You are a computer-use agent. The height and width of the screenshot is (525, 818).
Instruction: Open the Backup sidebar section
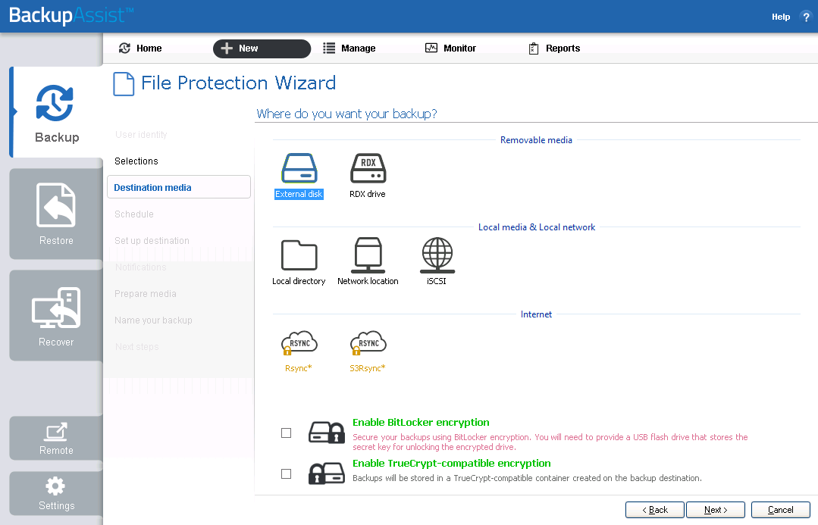[x=56, y=112]
